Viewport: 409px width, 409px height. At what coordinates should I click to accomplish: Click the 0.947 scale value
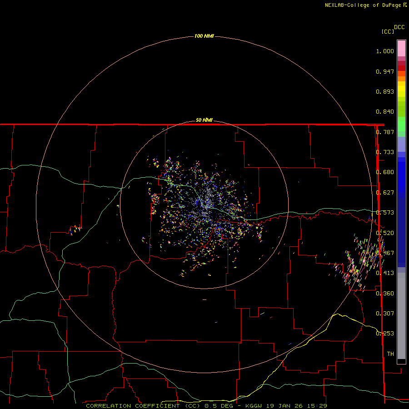[x=385, y=71]
